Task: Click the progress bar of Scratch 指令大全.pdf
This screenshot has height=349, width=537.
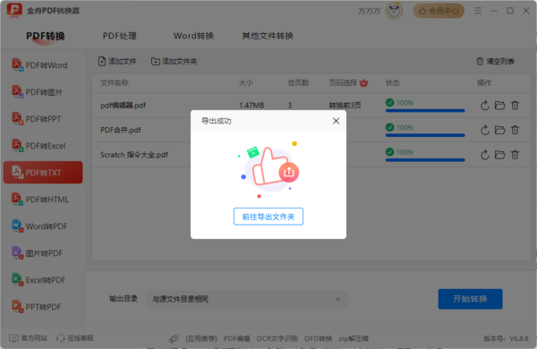Action: (425, 160)
